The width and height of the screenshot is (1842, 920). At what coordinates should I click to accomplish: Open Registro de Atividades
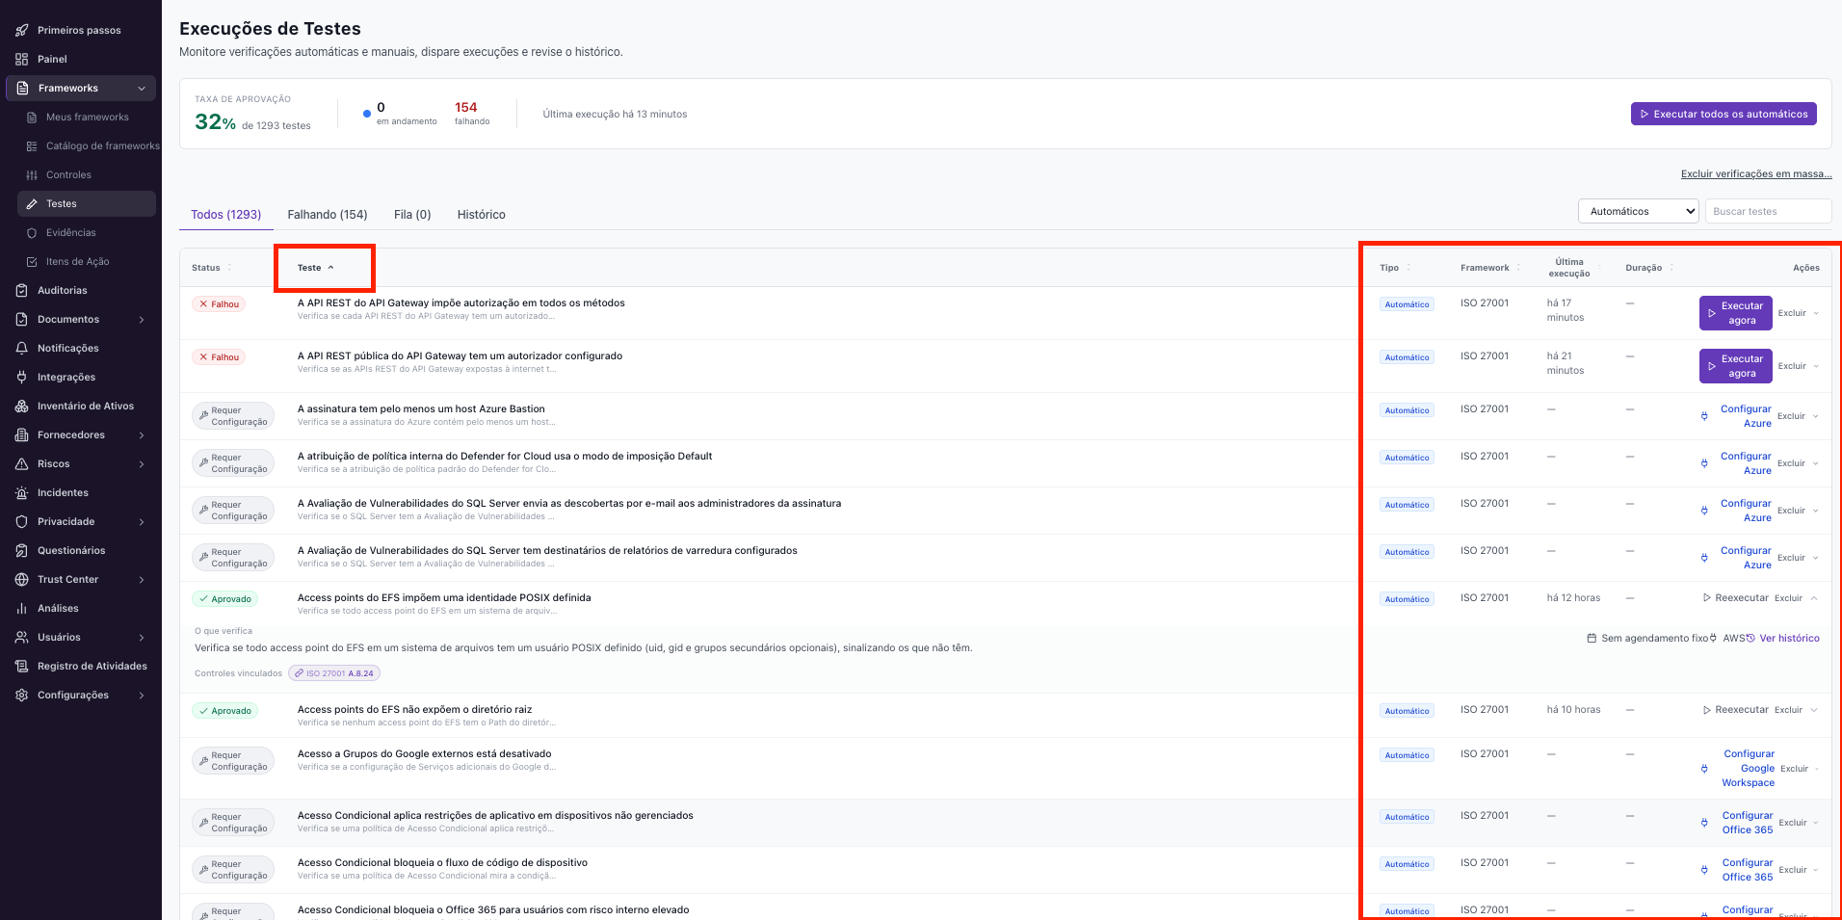(92, 666)
